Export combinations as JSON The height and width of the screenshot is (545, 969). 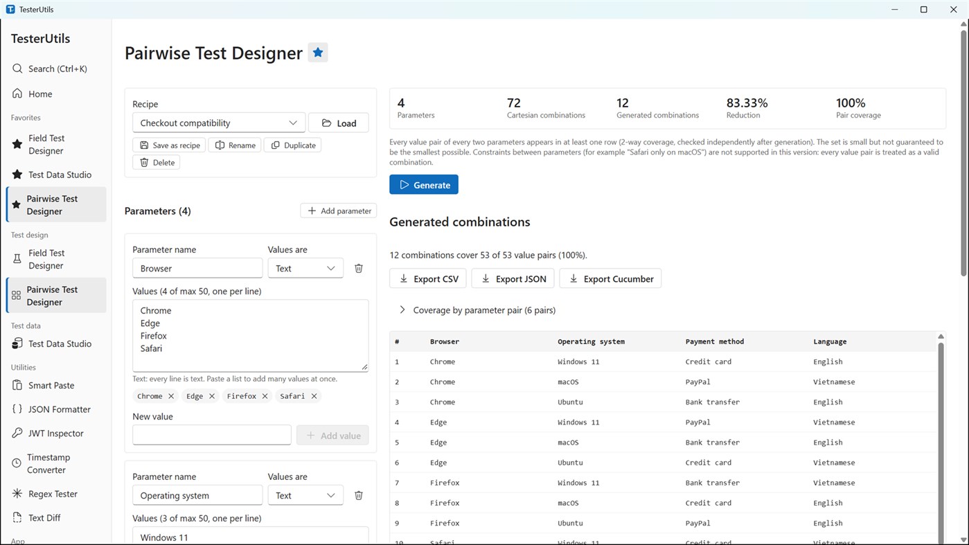click(x=513, y=278)
